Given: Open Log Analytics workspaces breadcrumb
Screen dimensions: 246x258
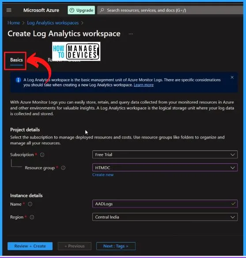Looking at the screenshot, I should pyautogui.click(x=53, y=23).
